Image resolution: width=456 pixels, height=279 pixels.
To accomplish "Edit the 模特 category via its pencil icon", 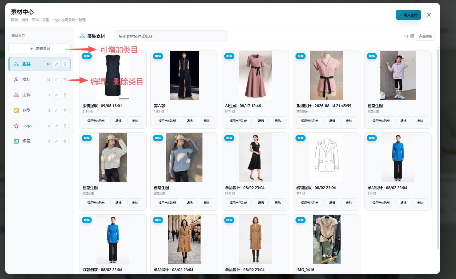I will pyautogui.click(x=56, y=79).
